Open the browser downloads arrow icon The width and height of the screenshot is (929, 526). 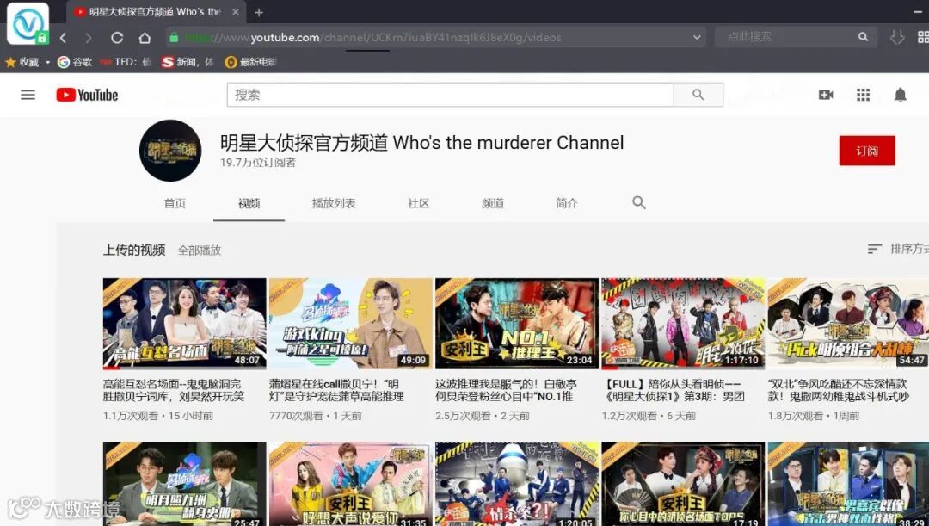click(897, 37)
